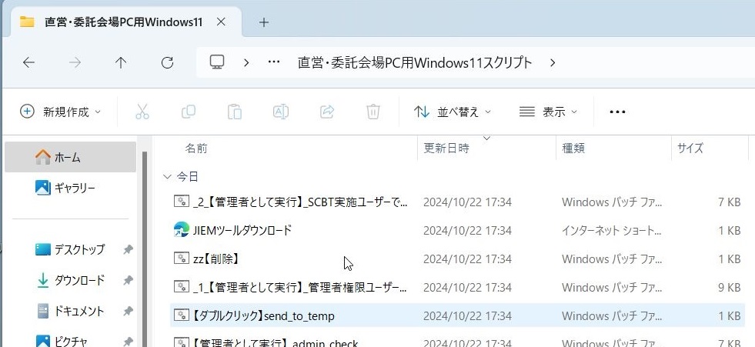Click the Copy icon in toolbar
Viewport: 755px width, 347px height.
(x=189, y=112)
